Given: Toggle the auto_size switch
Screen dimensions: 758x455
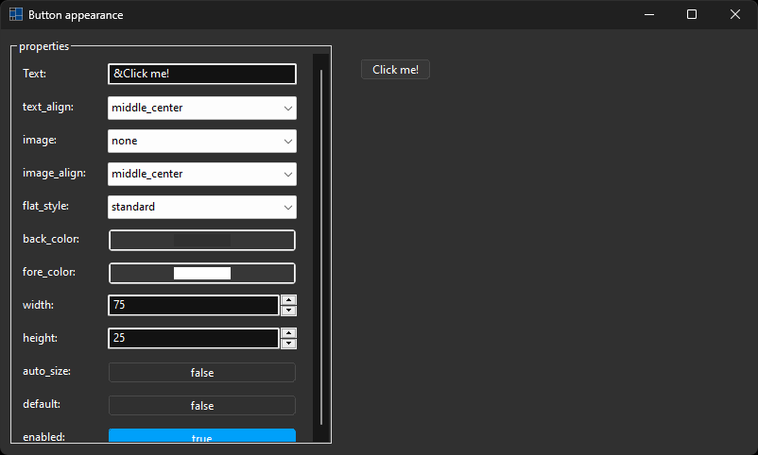Looking at the screenshot, I should 202,373.
